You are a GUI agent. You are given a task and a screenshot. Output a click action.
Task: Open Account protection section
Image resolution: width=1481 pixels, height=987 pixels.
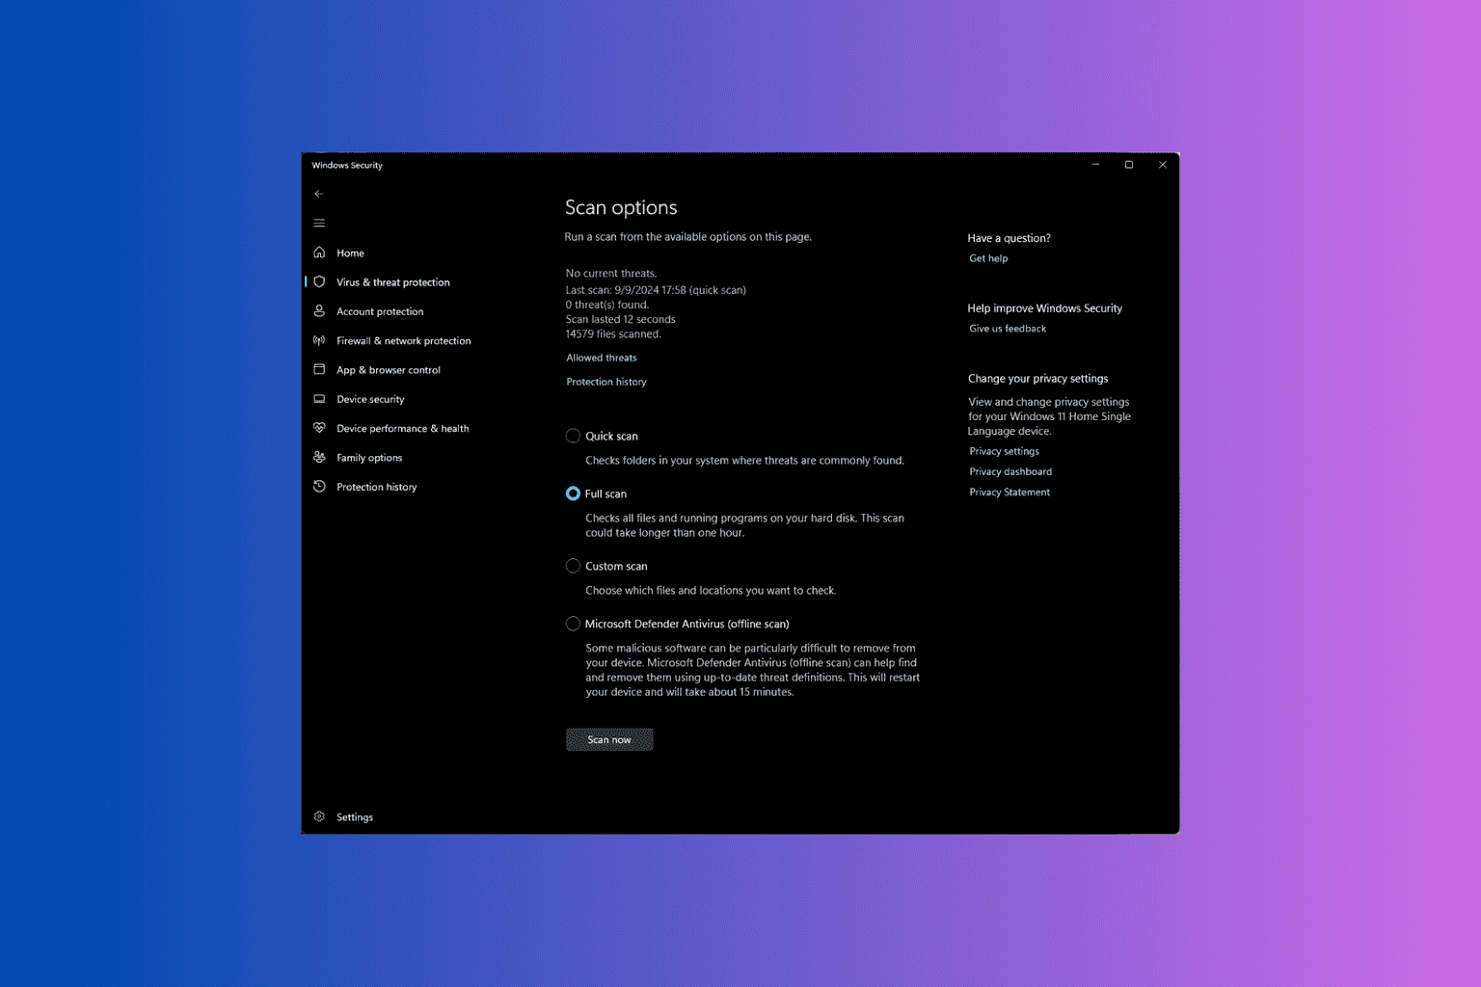(x=380, y=311)
